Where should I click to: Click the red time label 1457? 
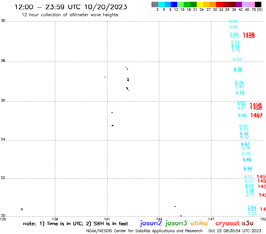point(257,116)
